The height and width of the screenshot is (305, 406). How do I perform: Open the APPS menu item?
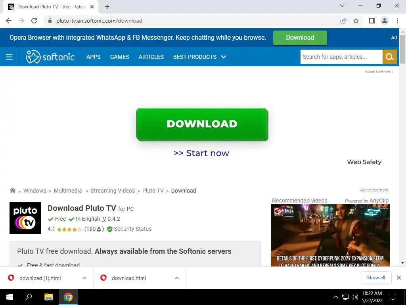(94, 57)
